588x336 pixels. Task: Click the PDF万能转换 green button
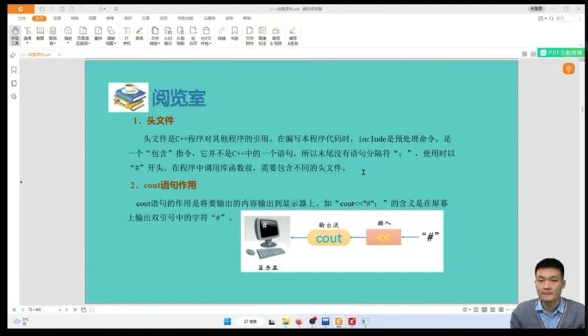tap(561, 53)
